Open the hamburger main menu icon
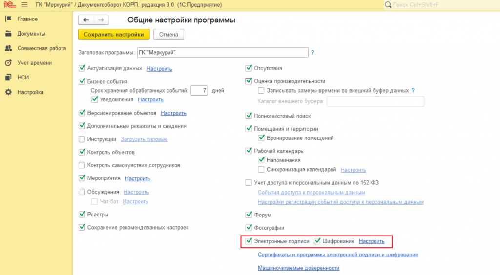This screenshot has height=275, width=500. [x=24, y=5]
